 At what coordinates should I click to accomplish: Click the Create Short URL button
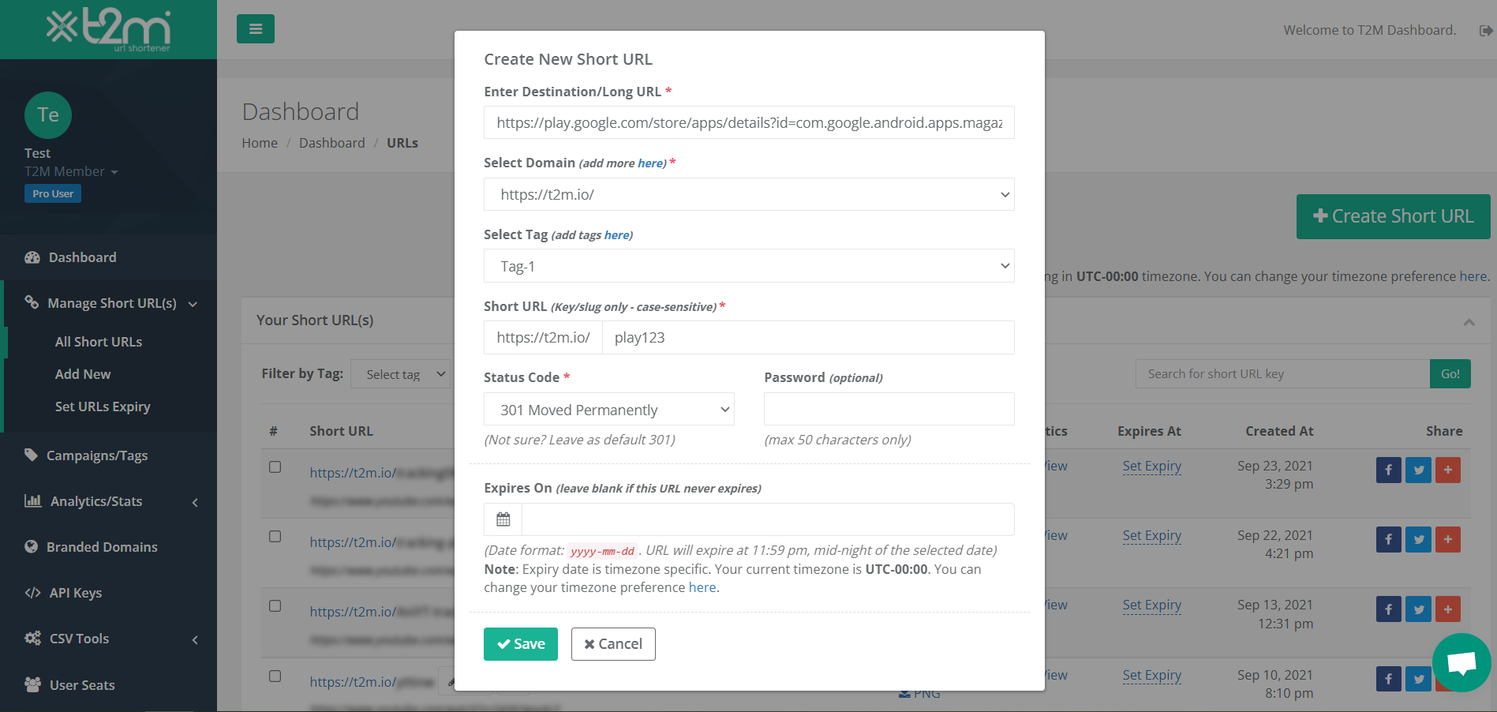pyautogui.click(x=1393, y=216)
